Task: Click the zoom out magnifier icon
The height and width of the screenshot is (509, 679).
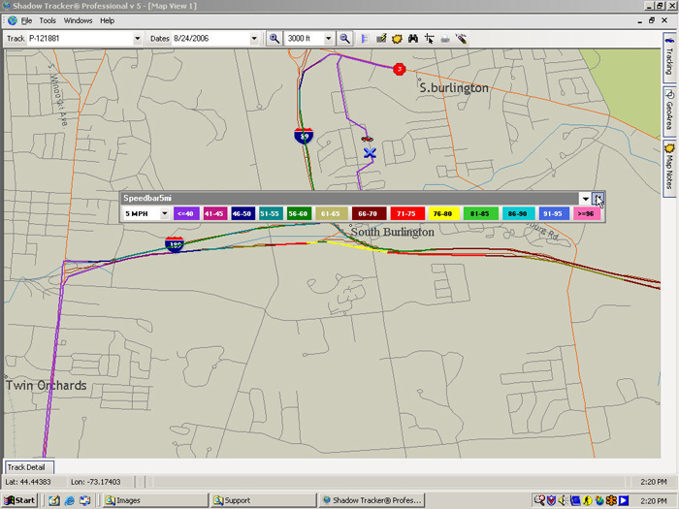Action: point(344,39)
